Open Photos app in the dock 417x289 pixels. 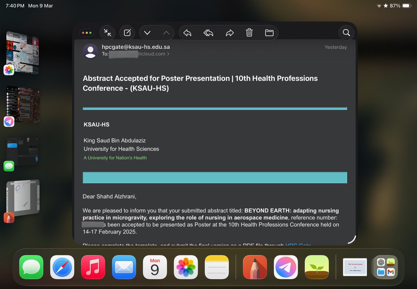pyautogui.click(x=186, y=267)
